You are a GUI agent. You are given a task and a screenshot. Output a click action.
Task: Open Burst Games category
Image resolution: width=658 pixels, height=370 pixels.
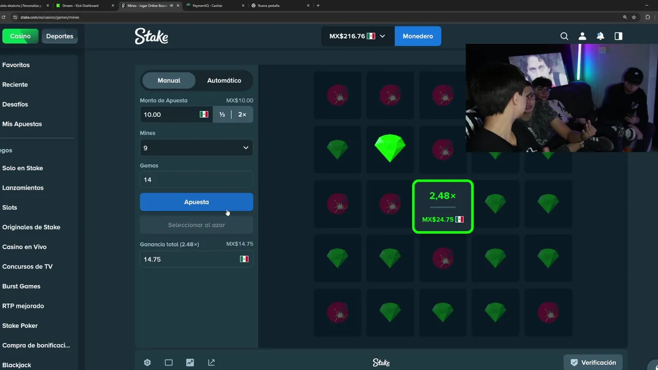21,286
